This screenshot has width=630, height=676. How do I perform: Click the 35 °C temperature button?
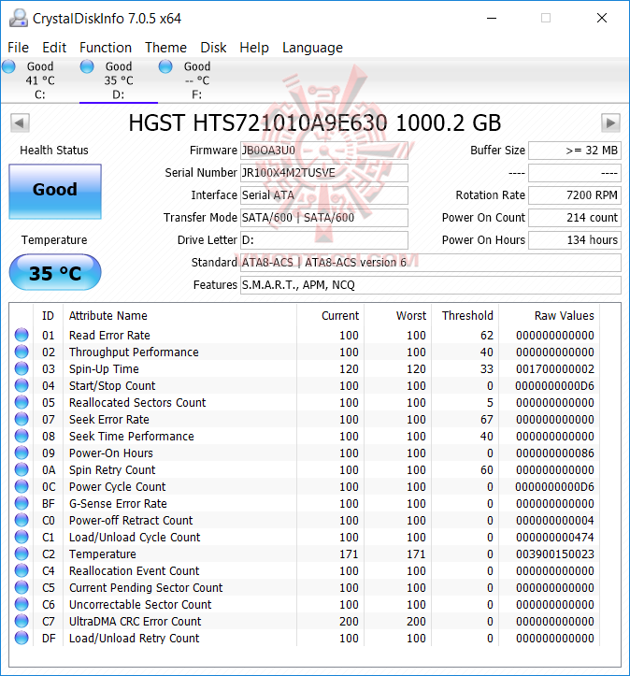[55, 272]
